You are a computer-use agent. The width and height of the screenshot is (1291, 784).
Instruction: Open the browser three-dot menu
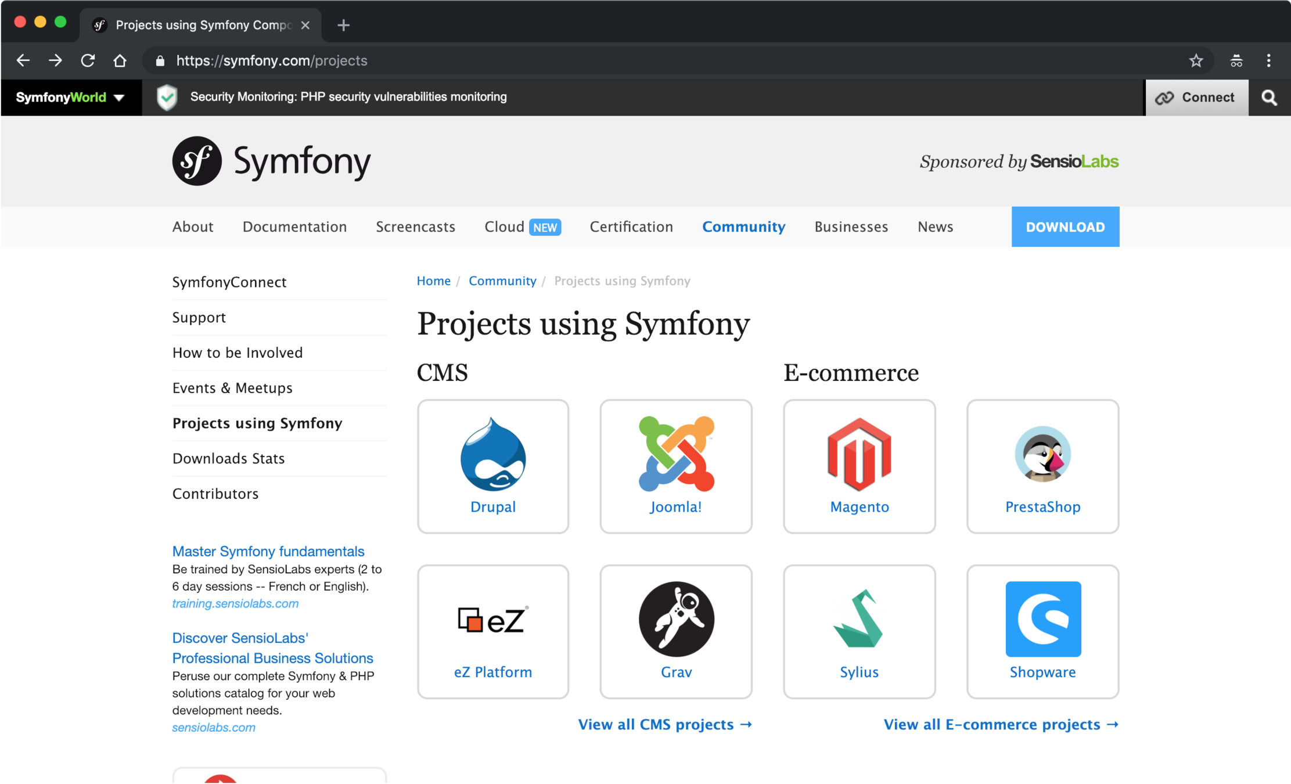tap(1268, 60)
